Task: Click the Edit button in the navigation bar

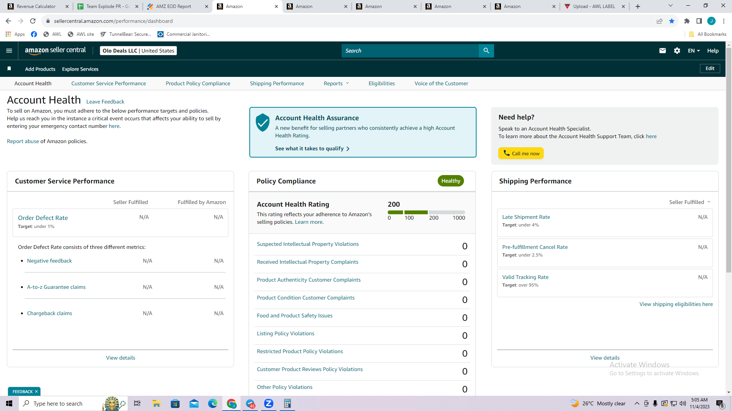Action: [710, 68]
